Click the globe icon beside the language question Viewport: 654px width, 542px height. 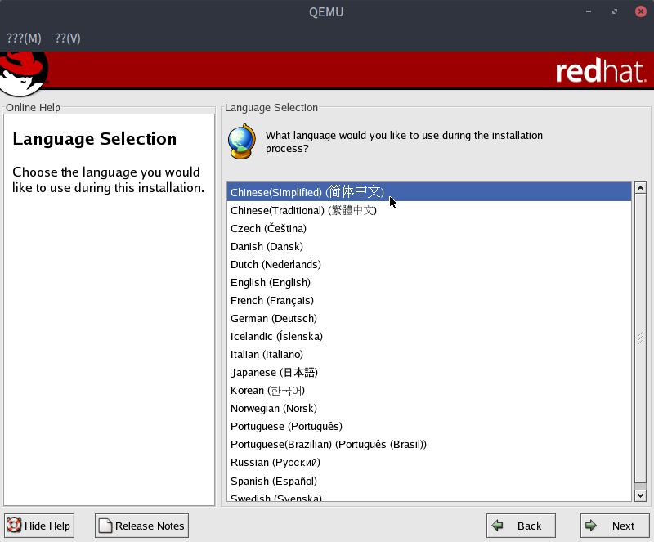(241, 141)
